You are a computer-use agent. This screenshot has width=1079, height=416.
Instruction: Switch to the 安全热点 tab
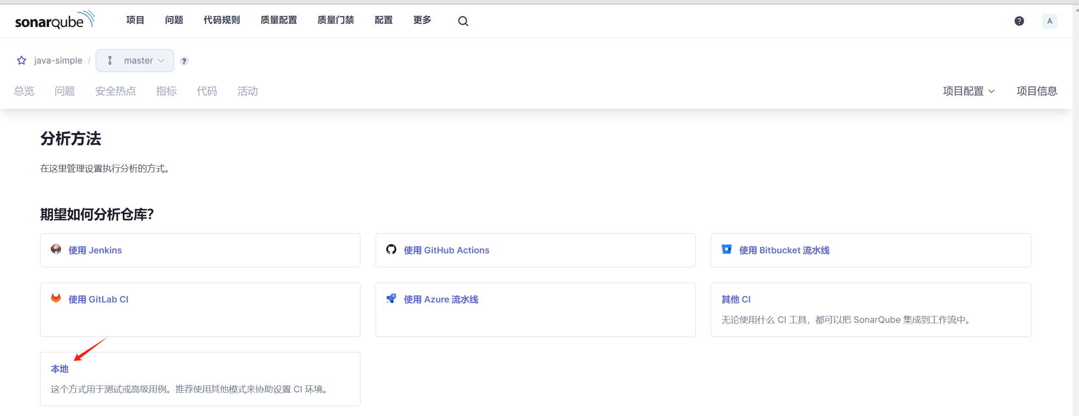[x=116, y=91]
